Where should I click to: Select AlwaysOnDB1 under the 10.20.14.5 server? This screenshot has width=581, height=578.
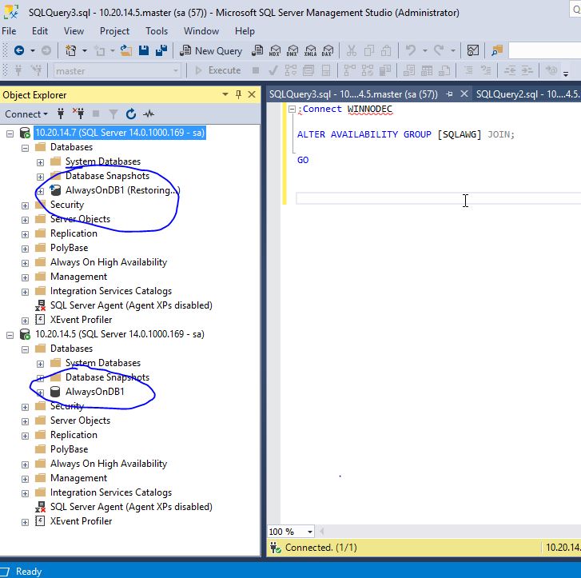click(95, 392)
